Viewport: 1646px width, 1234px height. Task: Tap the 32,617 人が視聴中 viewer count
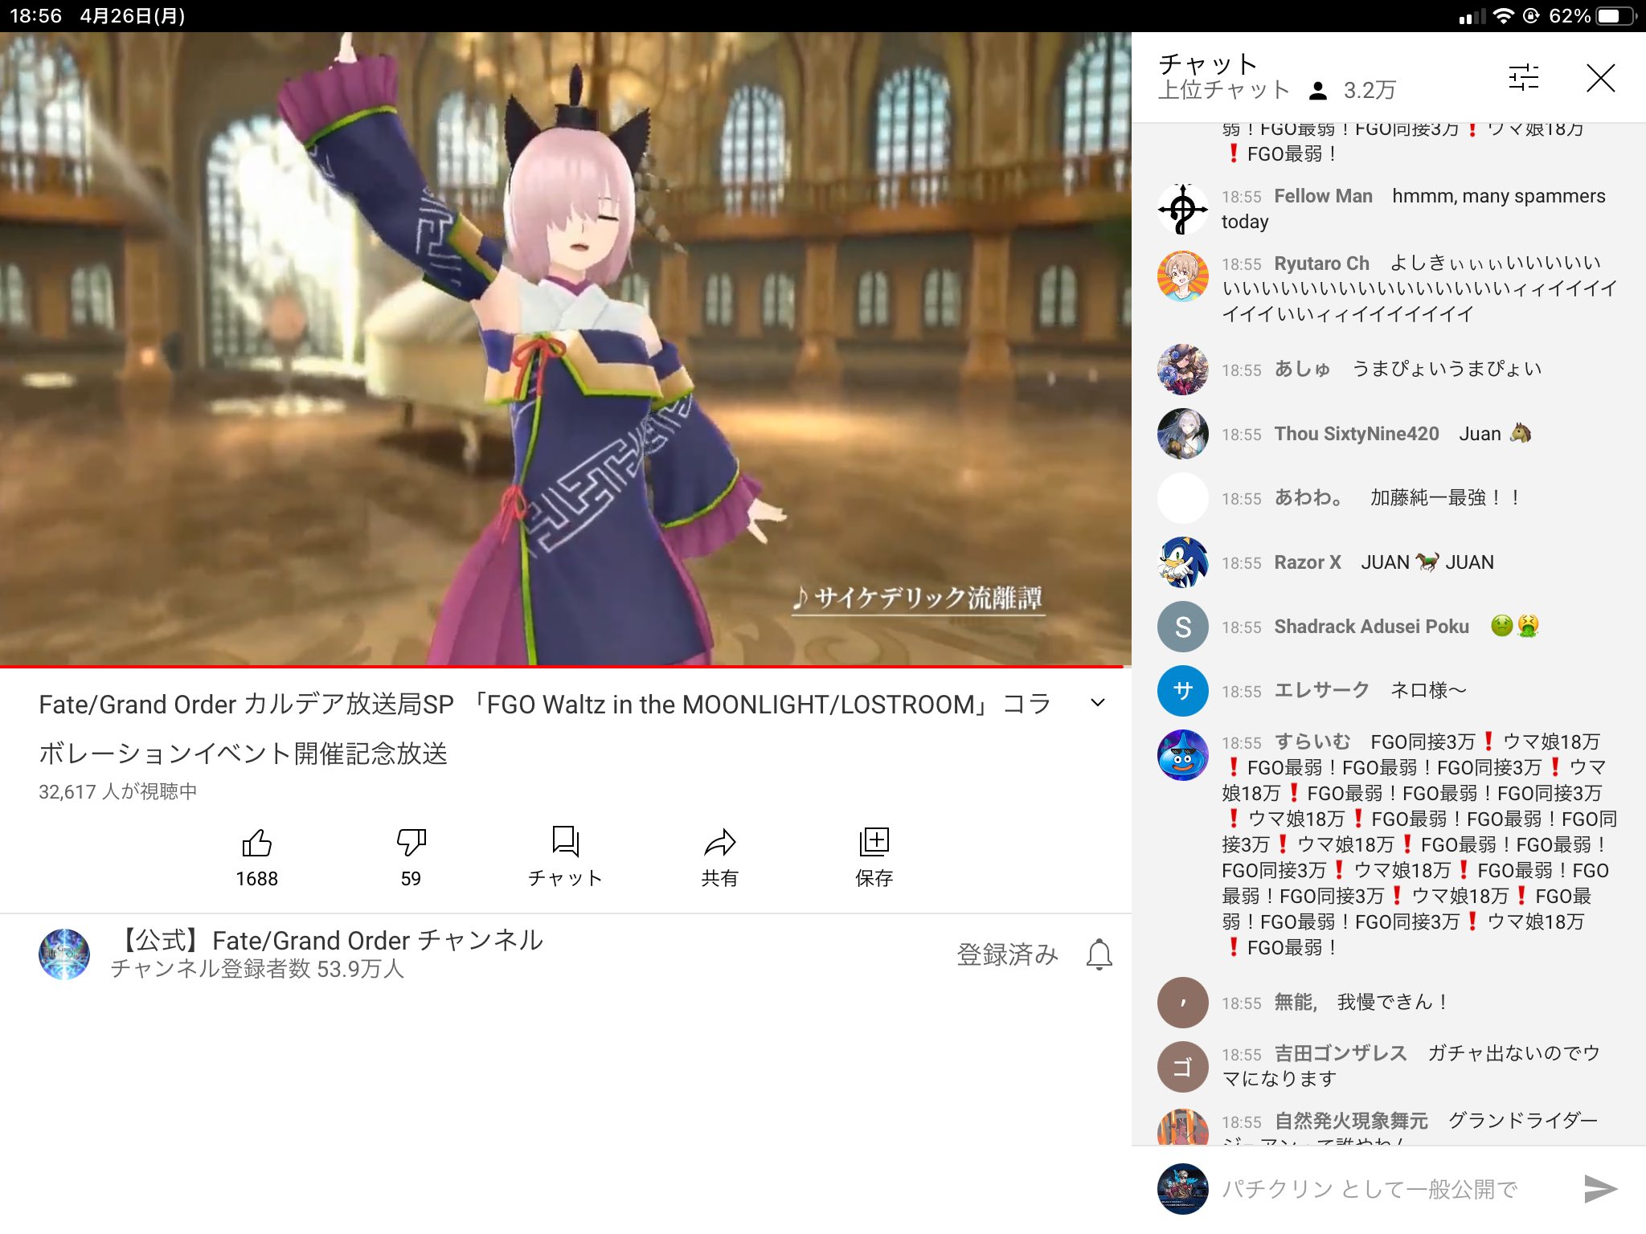tap(117, 791)
